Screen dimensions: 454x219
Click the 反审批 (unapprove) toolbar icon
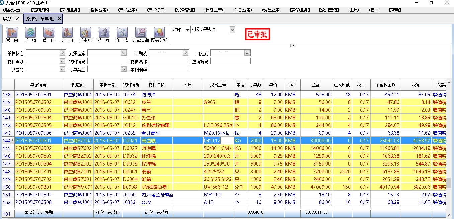click(x=85, y=35)
